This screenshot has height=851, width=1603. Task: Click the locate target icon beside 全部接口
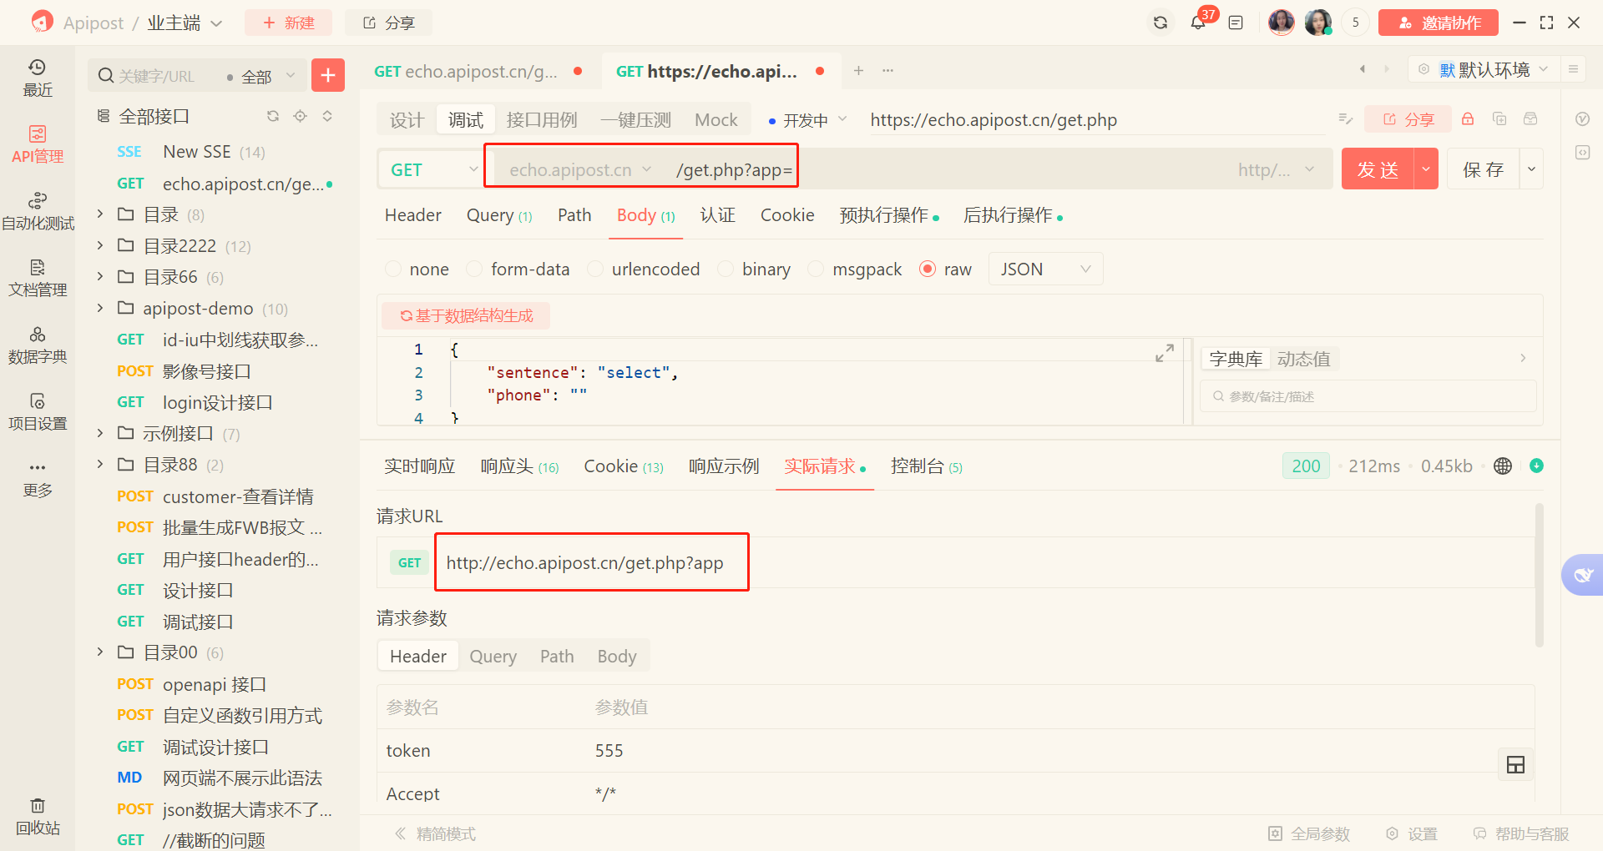click(301, 116)
